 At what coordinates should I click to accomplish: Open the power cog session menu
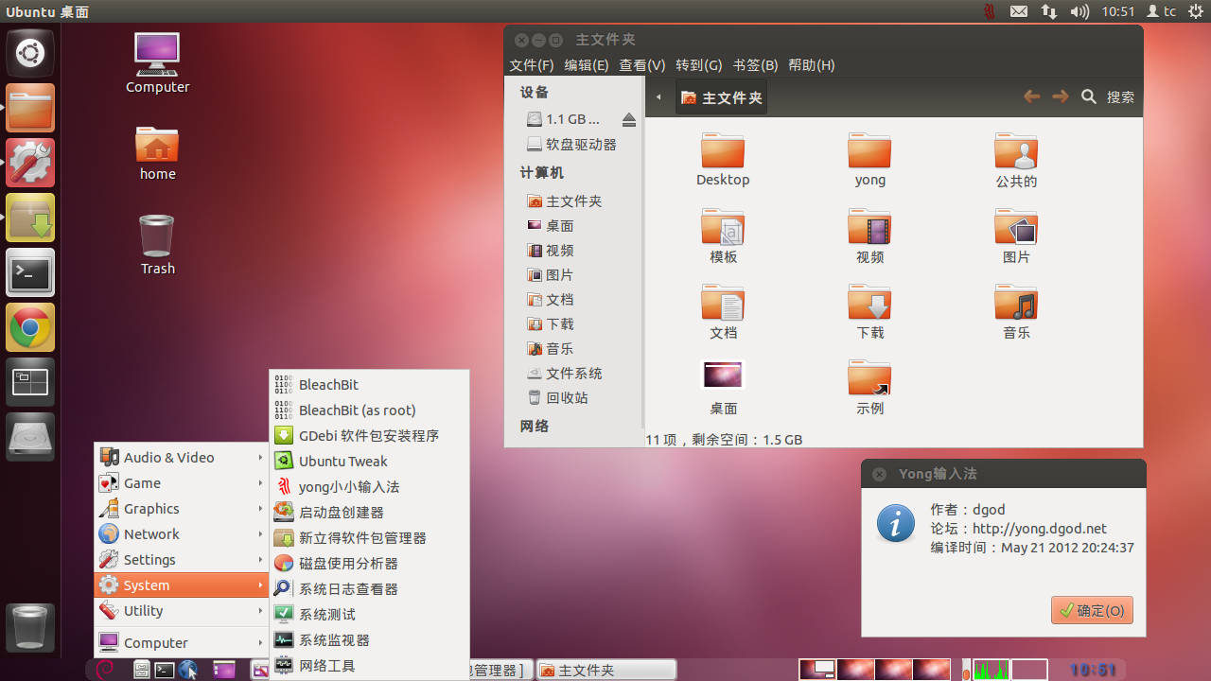click(1195, 11)
